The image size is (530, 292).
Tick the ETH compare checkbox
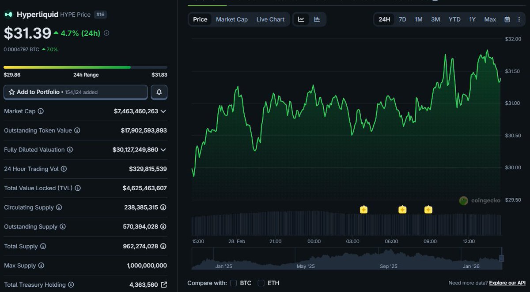pos(261,283)
